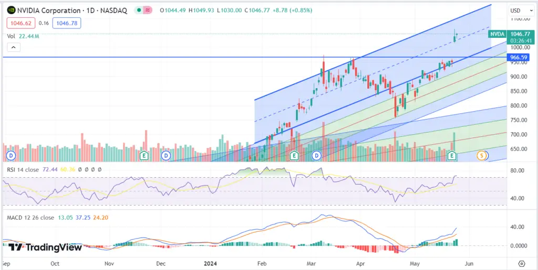
Task: Select the 0.16 spread value
Action: 44,23
